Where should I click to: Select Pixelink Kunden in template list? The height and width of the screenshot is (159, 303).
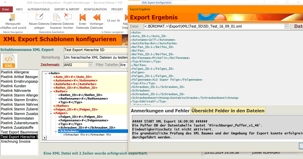pyautogui.click(x=13, y=86)
